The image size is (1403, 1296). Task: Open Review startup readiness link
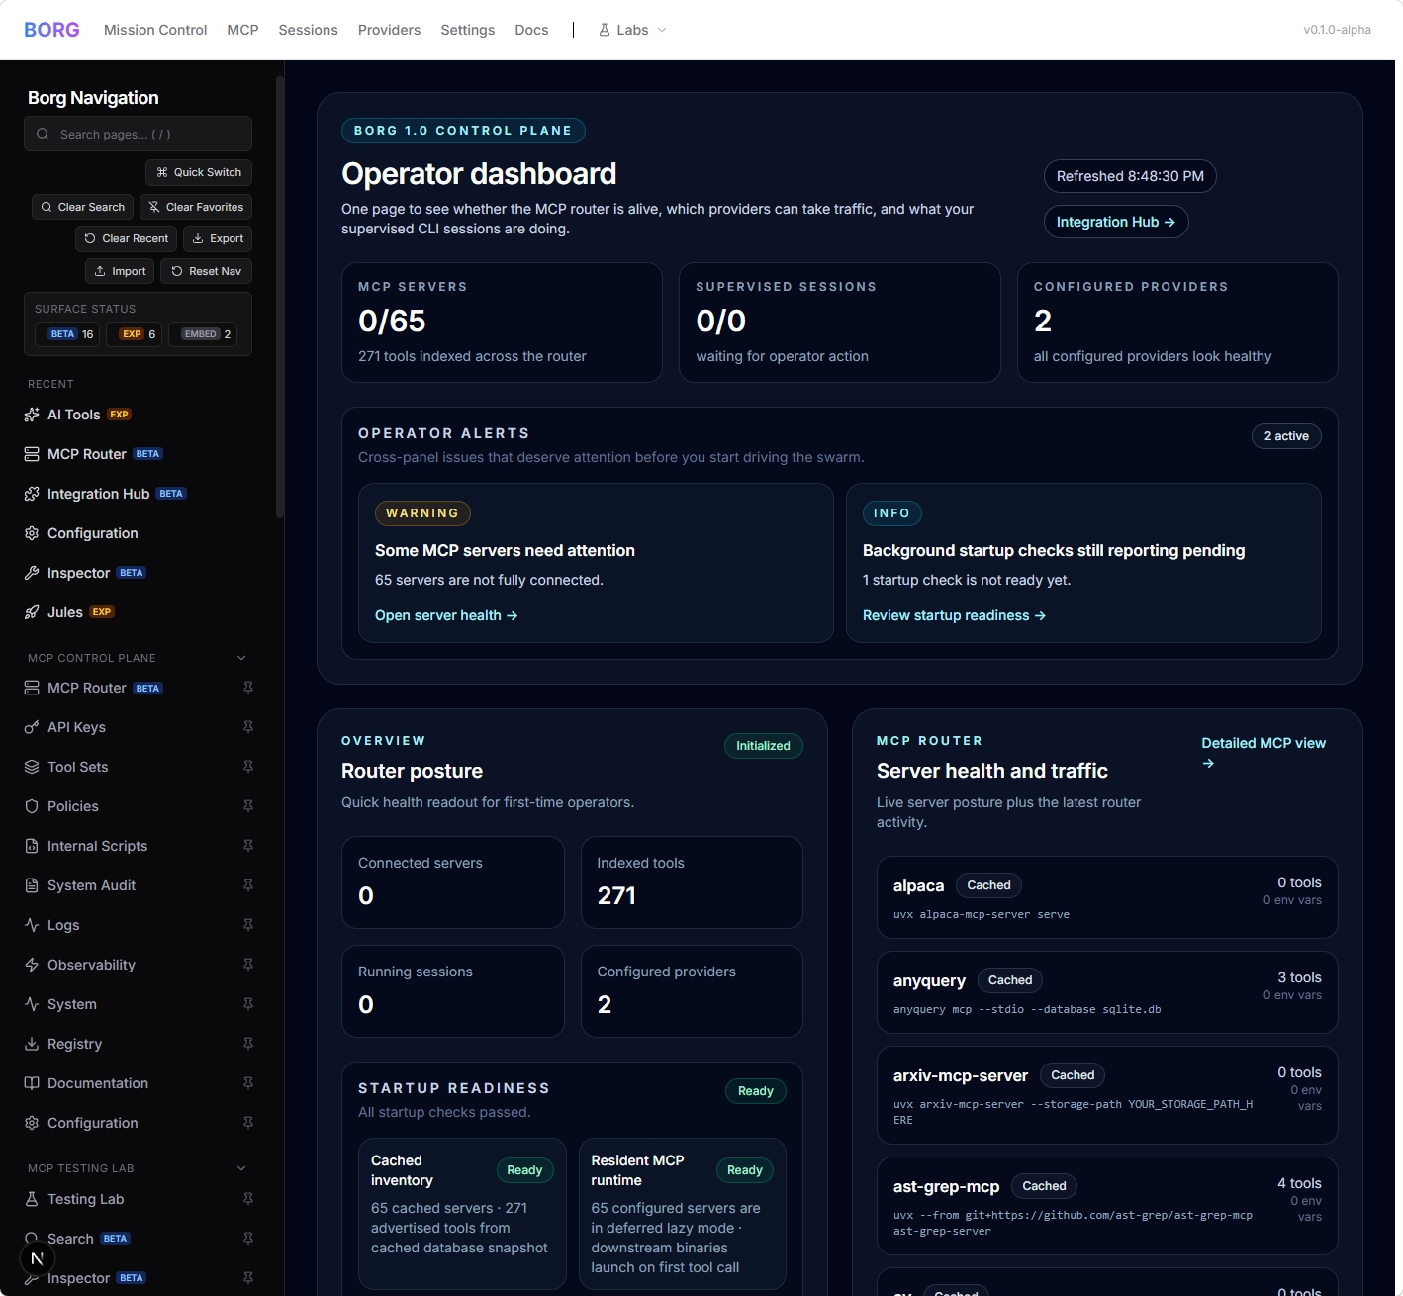(x=954, y=615)
